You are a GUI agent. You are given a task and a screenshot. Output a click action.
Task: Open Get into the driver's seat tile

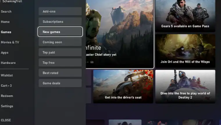tap(123, 86)
